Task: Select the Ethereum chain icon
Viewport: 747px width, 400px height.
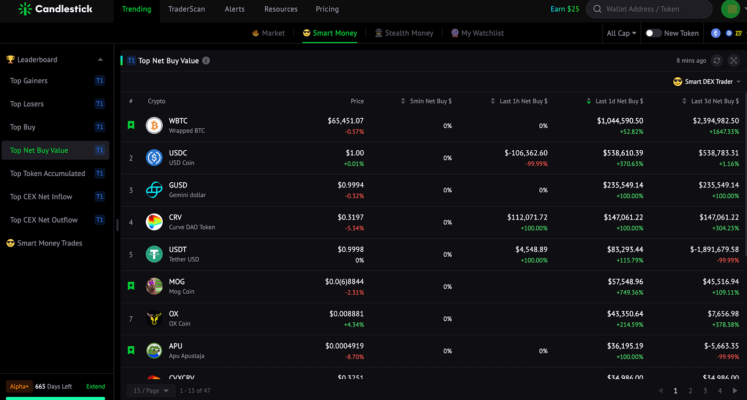Action: pyautogui.click(x=716, y=33)
